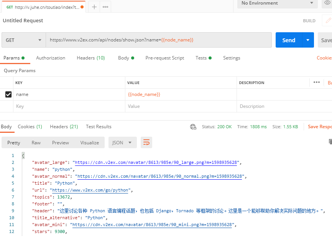Viewport: 332px width, 238px height.
Task: Click the {{node_name}} value cell
Action: point(181,94)
